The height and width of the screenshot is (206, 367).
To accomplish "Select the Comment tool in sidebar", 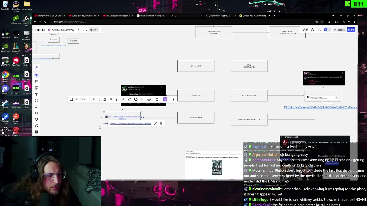I will coord(36,126).
